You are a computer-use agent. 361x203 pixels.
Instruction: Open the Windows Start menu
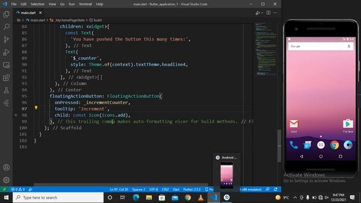[6, 197]
